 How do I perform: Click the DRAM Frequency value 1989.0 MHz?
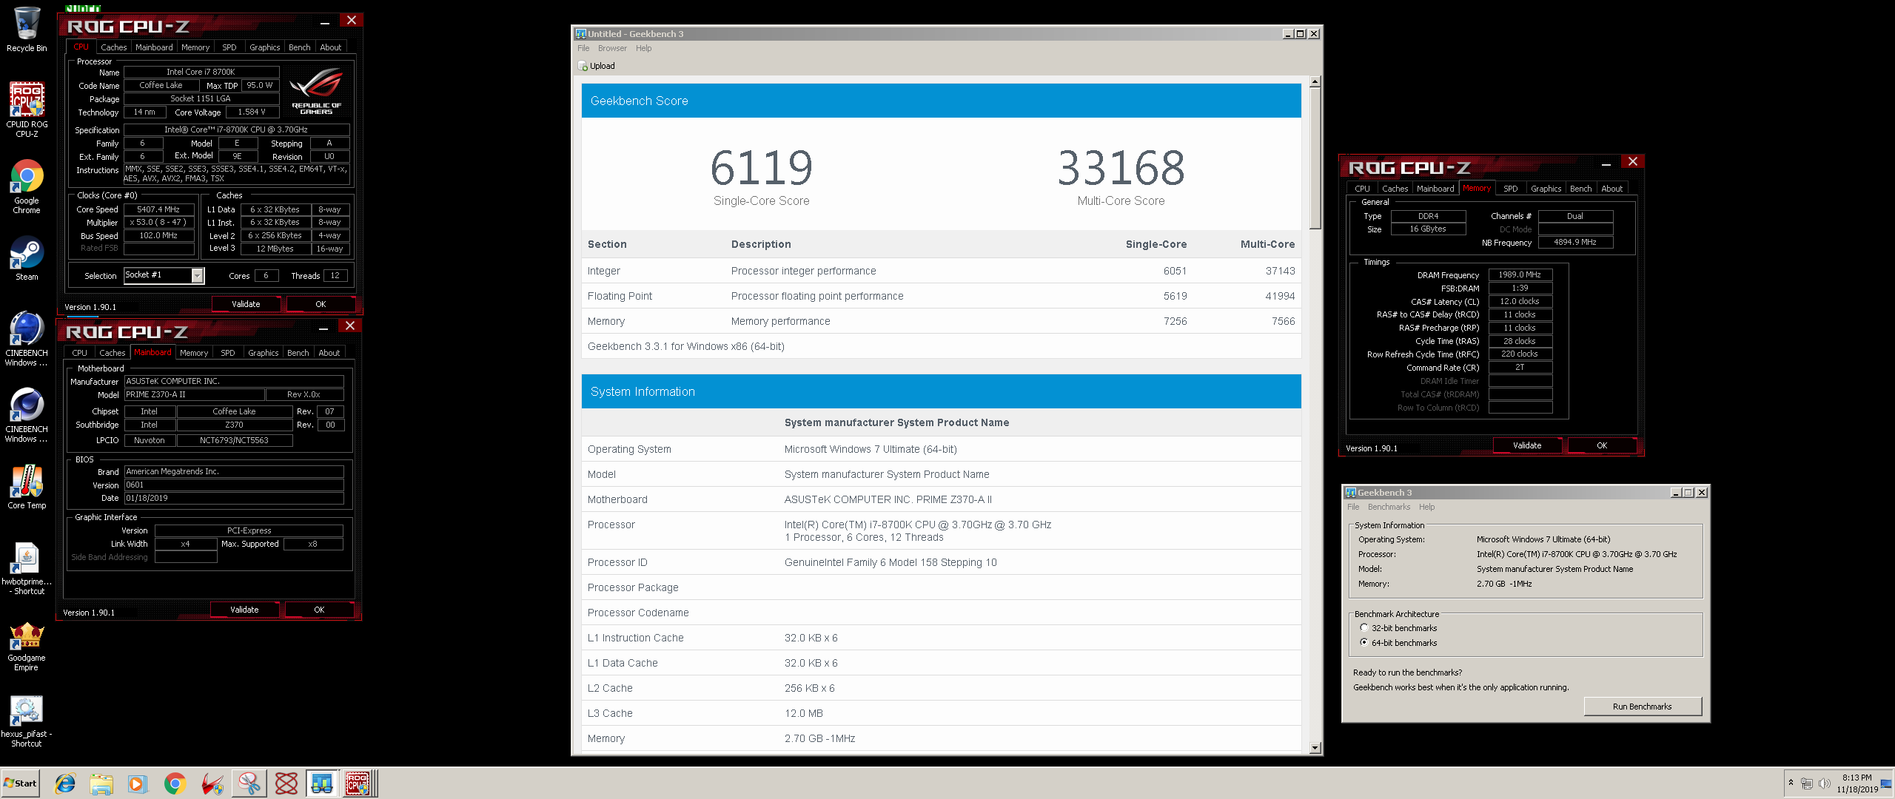(1520, 274)
